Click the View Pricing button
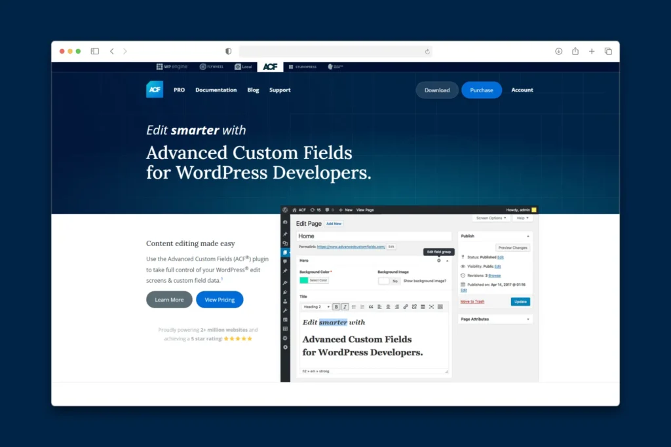 220,300
